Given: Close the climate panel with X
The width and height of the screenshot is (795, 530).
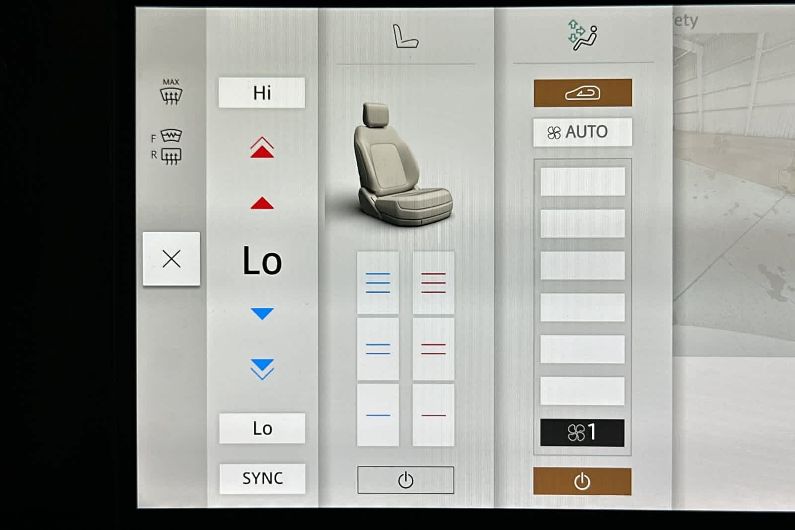Looking at the screenshot, I should pyautogui.click(x=171, y=259).
